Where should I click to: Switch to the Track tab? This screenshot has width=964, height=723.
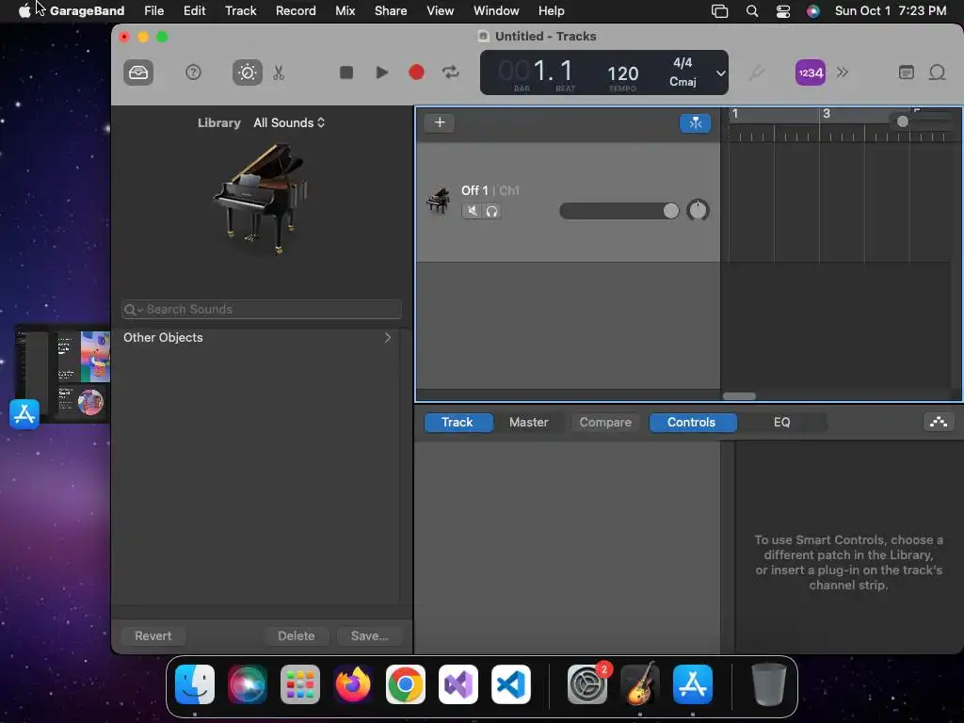pos(458,423)
